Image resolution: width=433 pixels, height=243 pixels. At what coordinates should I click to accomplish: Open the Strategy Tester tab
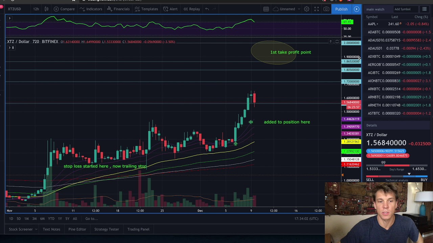107,229
